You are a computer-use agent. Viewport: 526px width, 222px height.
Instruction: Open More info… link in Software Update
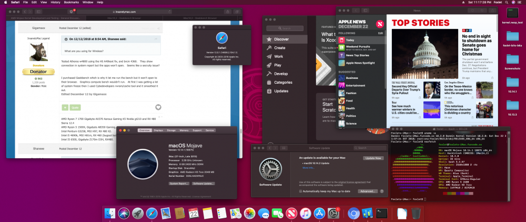click(308, 168)
